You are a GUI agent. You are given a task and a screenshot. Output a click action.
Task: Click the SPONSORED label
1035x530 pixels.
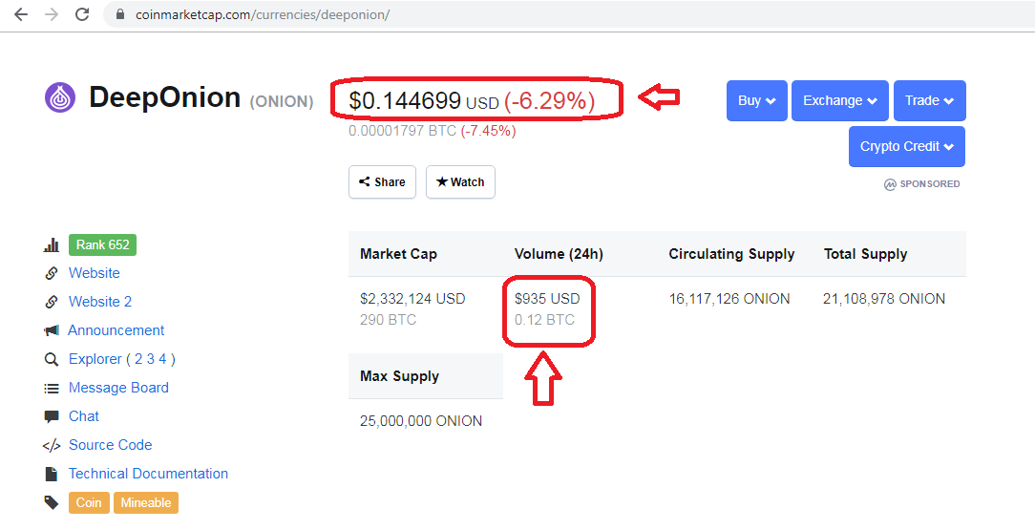(930, 184)
